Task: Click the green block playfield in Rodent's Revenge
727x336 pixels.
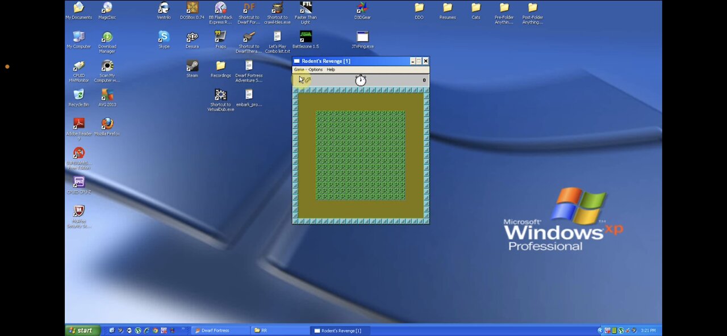Action: [x=361, y=156]
